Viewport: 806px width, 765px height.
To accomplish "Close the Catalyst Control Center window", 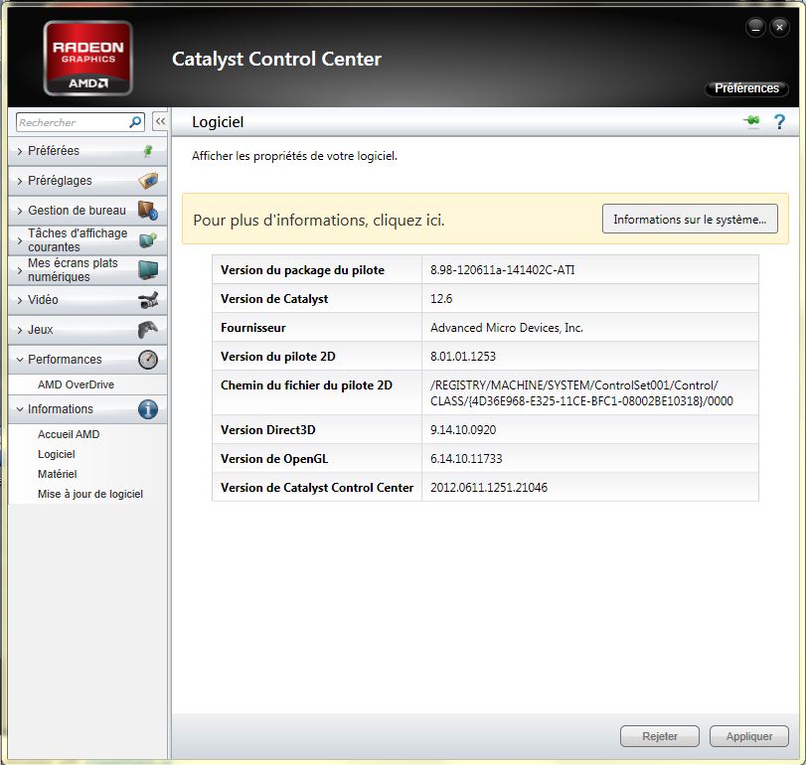I will [x=779, y=27].
